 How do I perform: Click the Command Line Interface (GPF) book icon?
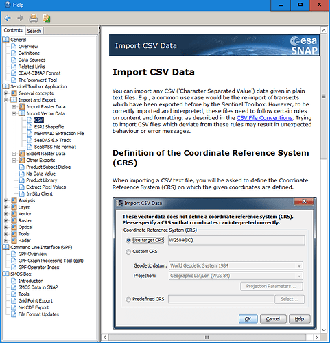[x=6, y=247]
